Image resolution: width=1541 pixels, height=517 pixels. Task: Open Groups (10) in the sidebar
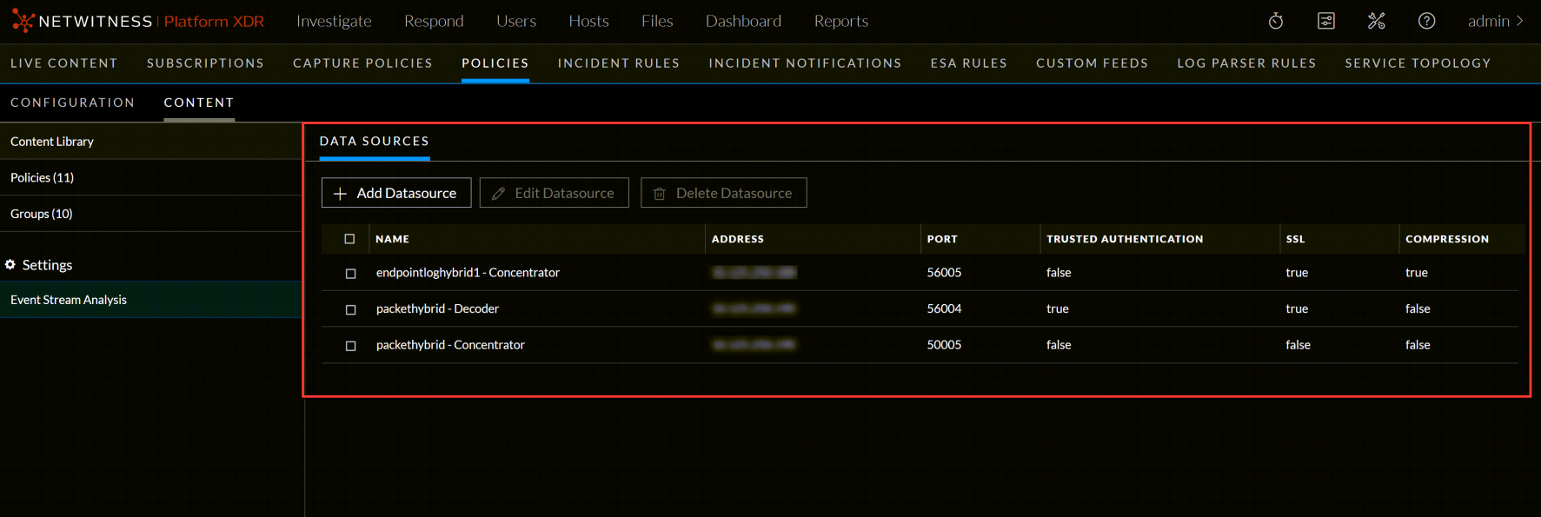tap(151, 214)
